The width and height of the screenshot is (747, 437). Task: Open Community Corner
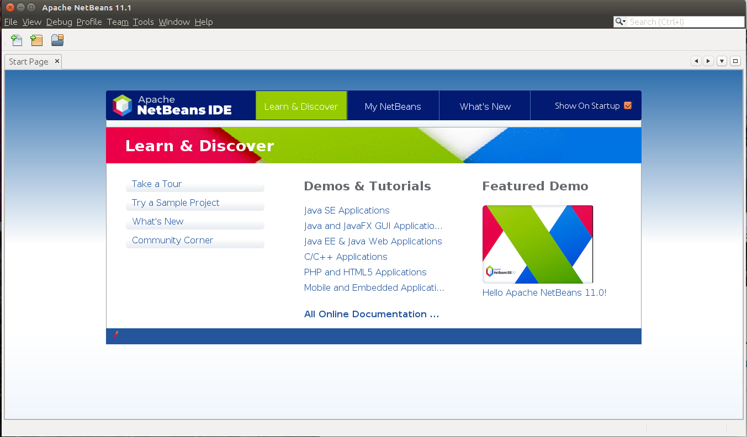coord(195,241)
